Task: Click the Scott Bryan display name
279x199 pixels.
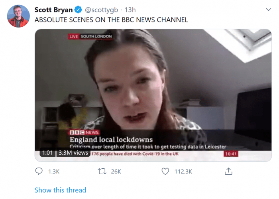Action: click(53, 10)
